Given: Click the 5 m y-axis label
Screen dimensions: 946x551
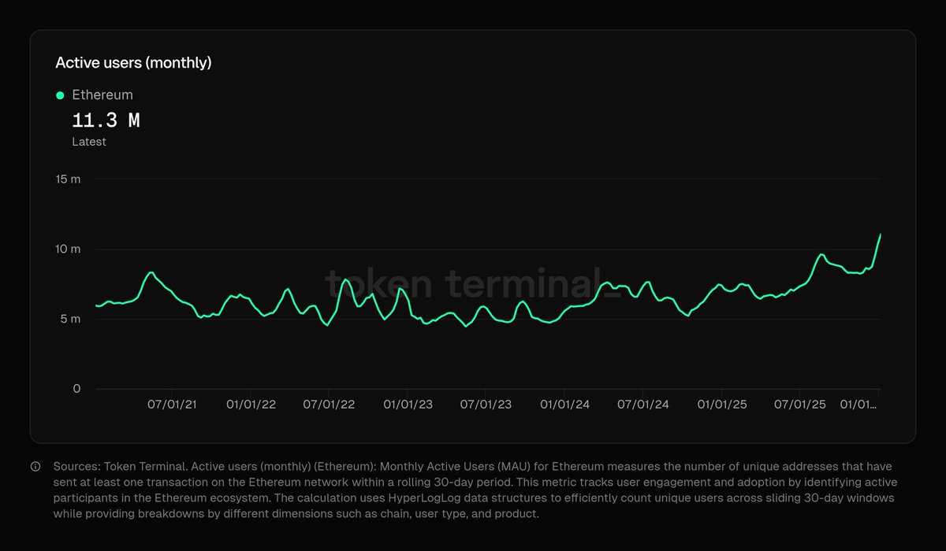Looking at the screenshot, I should point(70,319).
